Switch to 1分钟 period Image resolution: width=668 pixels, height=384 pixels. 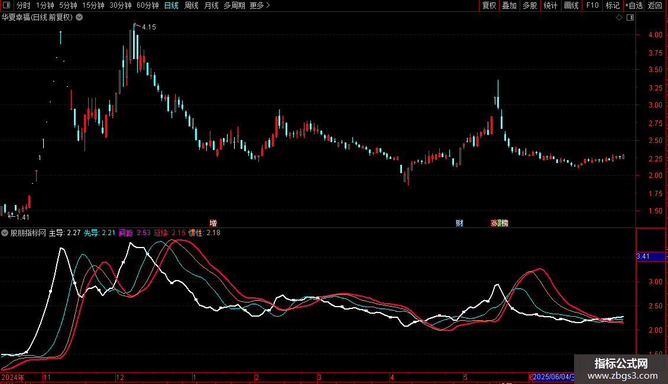(45, 5)
